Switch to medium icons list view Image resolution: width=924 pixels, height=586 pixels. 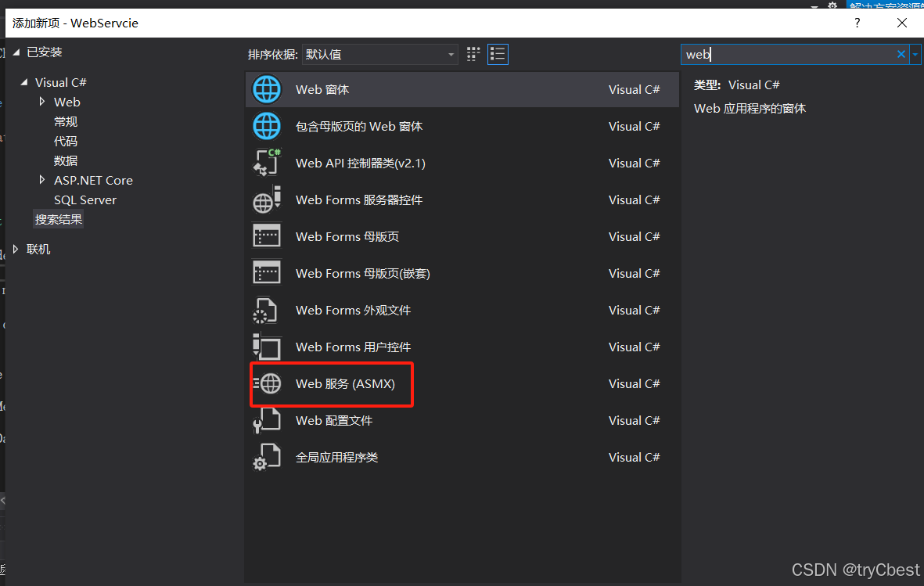(498, 54)
